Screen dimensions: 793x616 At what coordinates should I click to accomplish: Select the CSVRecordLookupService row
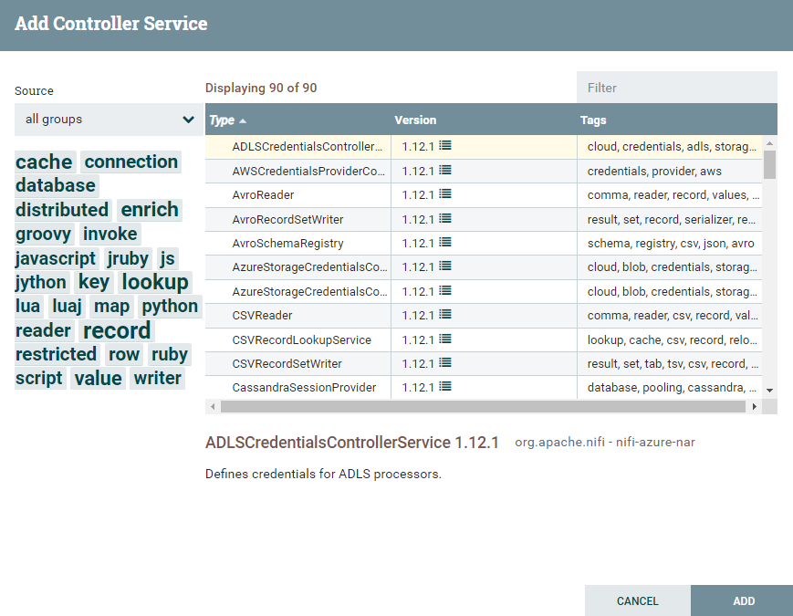[484, 339]
